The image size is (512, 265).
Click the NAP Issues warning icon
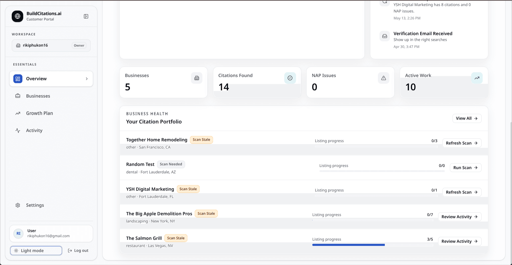383,78
